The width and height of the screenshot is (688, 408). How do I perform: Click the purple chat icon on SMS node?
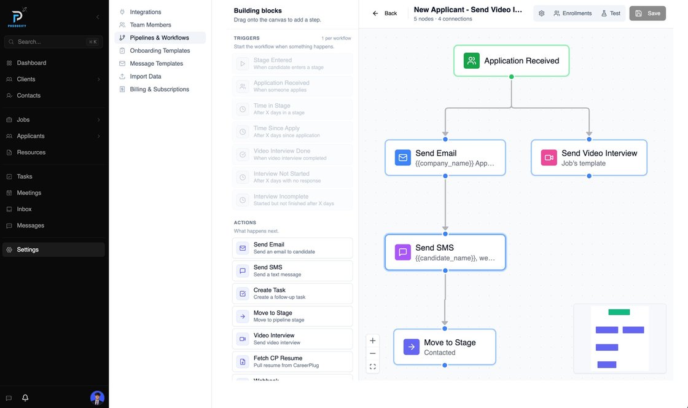pyautogui.click(x=402, y=253)
